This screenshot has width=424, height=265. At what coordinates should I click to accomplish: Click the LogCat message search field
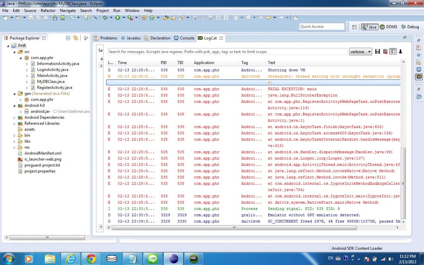point(227,52)
